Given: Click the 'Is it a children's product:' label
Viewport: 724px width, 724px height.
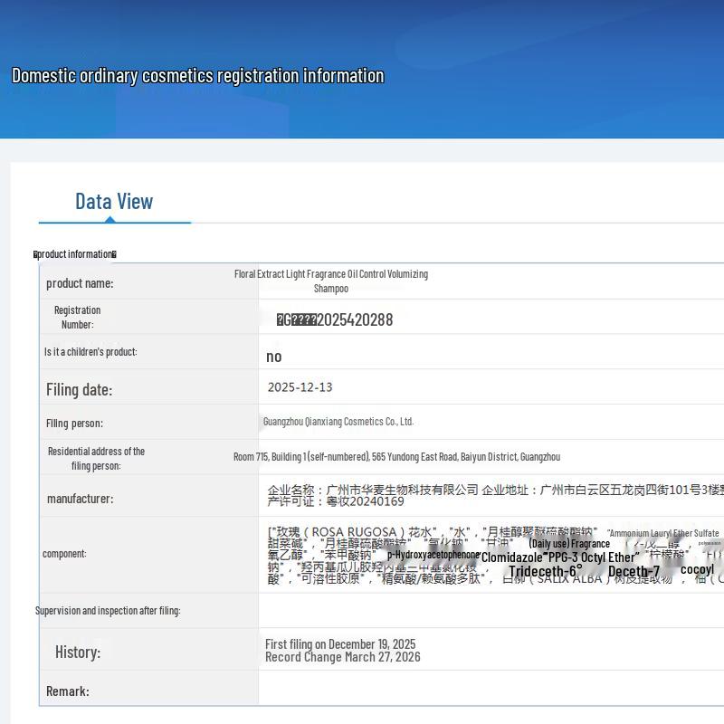Looking at the screenshot, I should point(90,352).
